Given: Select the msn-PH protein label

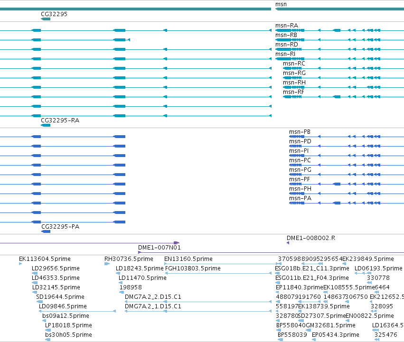Looking at the screenshot, I should point(300,189).
